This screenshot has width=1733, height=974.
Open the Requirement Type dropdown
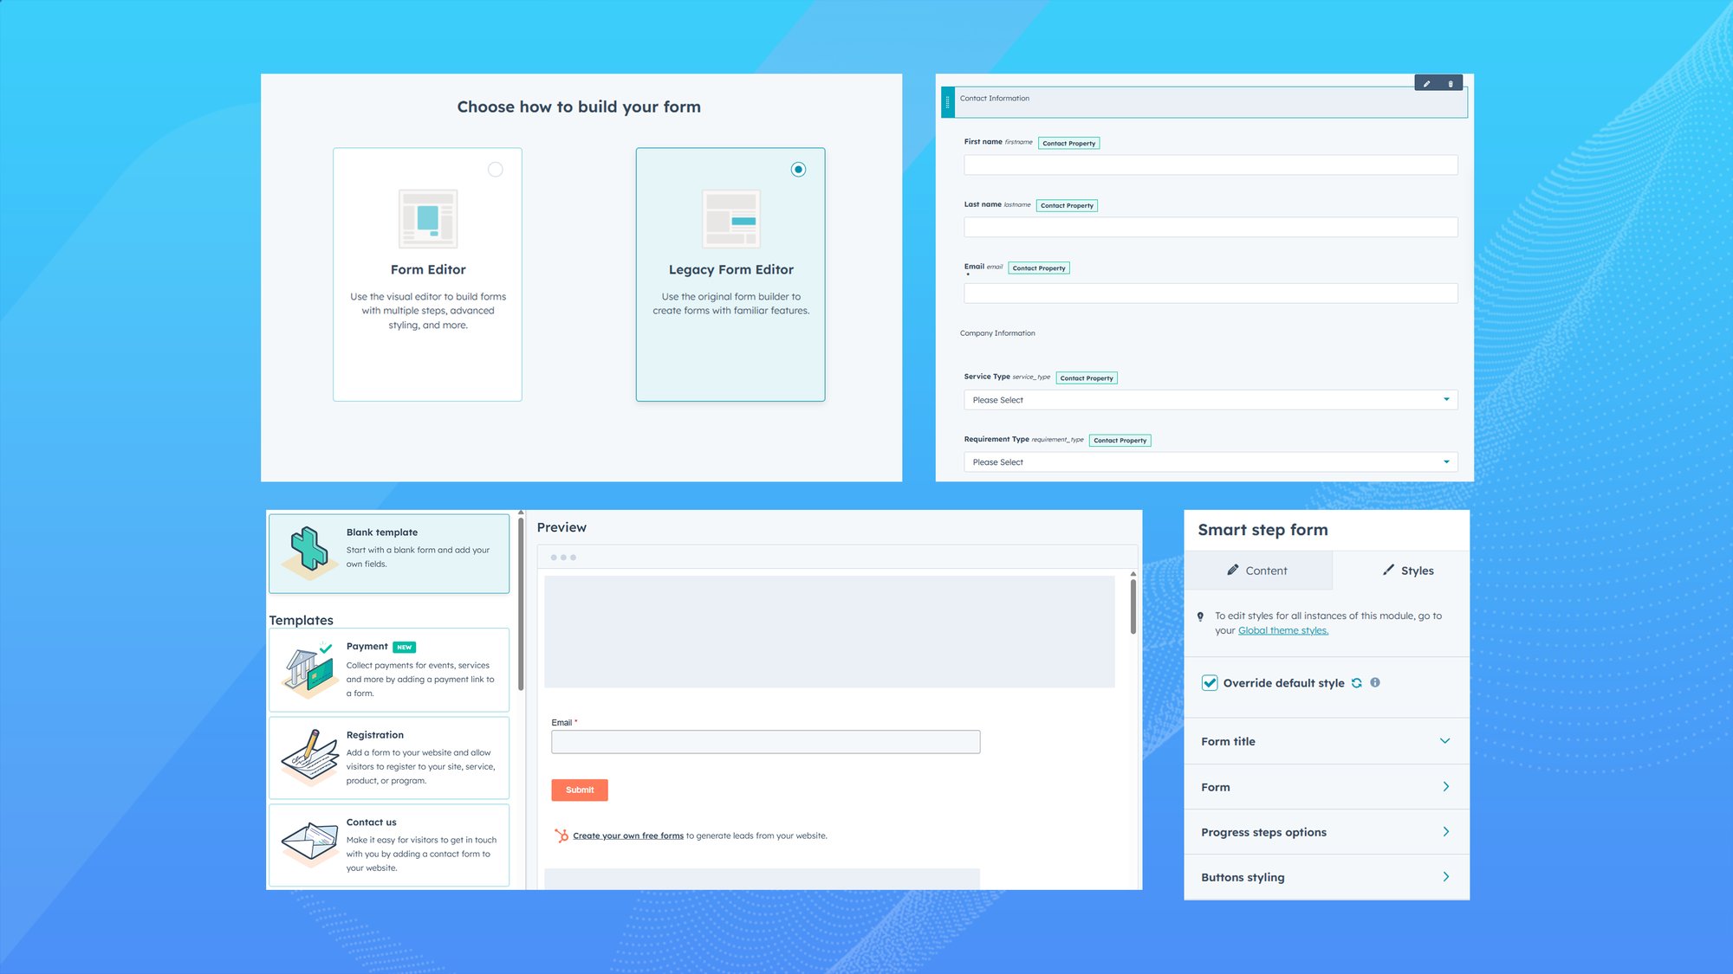click(1210, 462)
